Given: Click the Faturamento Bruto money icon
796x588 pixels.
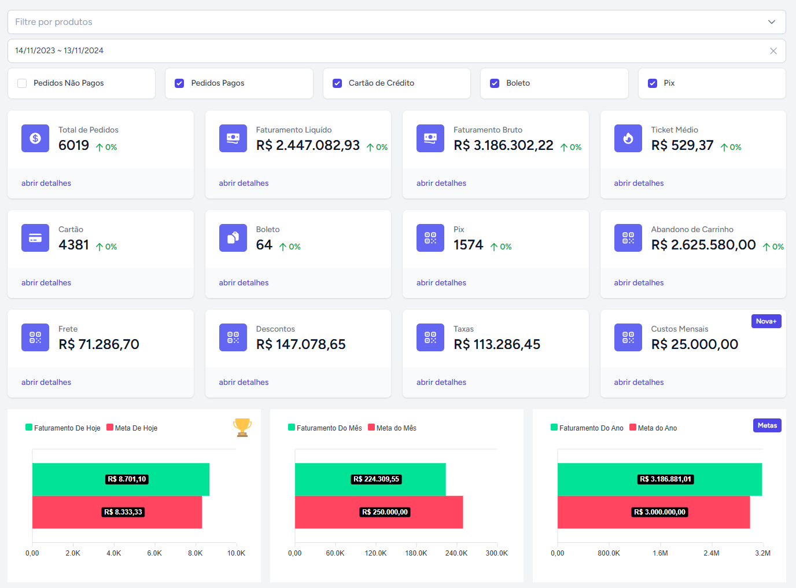Looking at the screenshot, I should (x=430, y=138).
